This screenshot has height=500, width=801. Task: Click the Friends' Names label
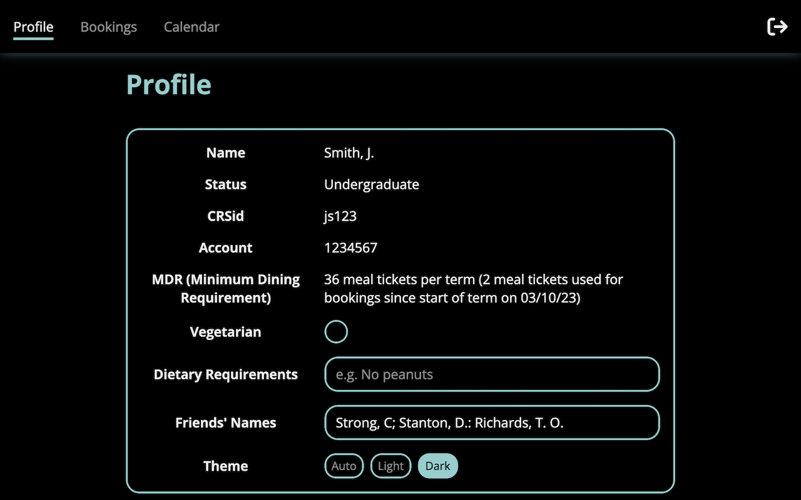[x=226, y=422]
